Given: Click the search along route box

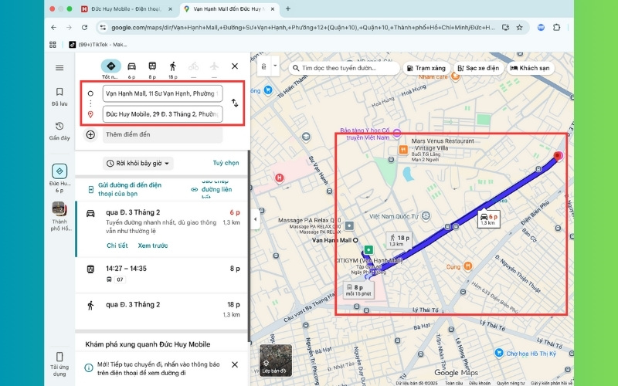Looking at the screenshot, I should pos(345,68).
